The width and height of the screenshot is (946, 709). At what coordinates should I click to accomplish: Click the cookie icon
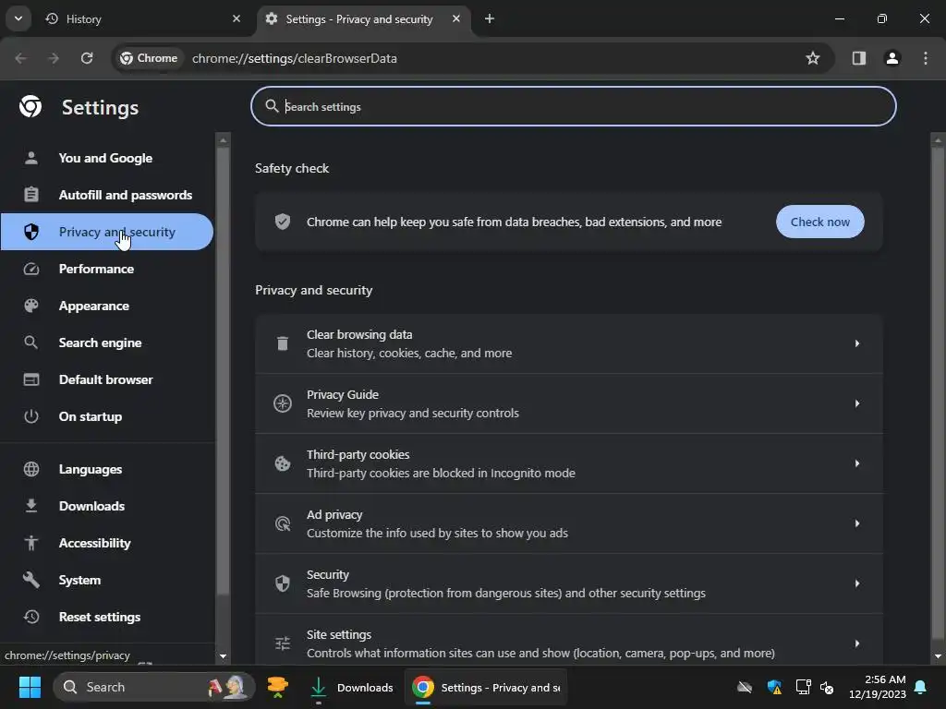click(283, 463)
